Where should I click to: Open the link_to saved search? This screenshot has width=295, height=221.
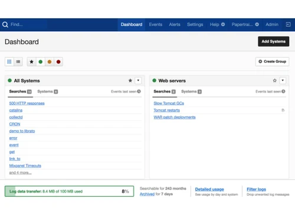tap(15, 159)
